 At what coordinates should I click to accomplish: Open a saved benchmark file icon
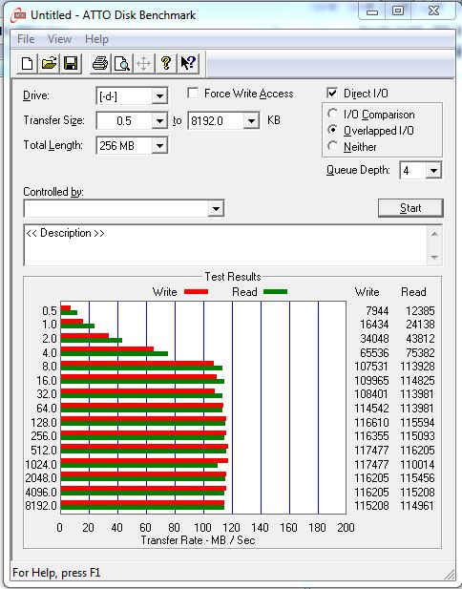(x=49, y=63)
